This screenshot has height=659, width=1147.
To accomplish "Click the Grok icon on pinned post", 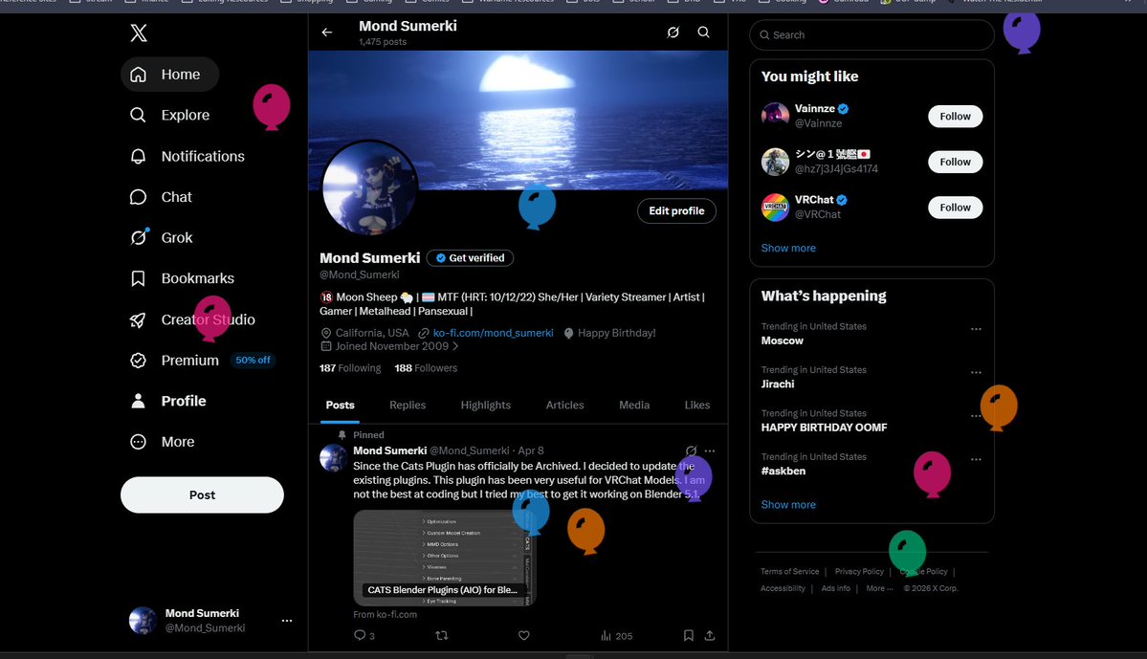I will click(x=691, y=450).
